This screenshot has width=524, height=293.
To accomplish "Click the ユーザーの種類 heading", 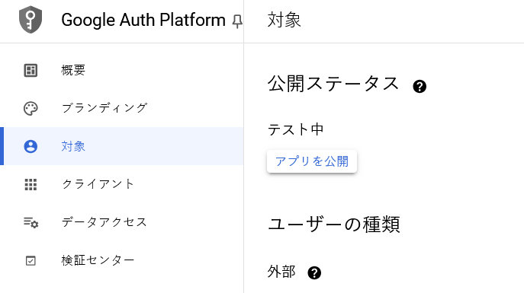I will pos(334,224).
